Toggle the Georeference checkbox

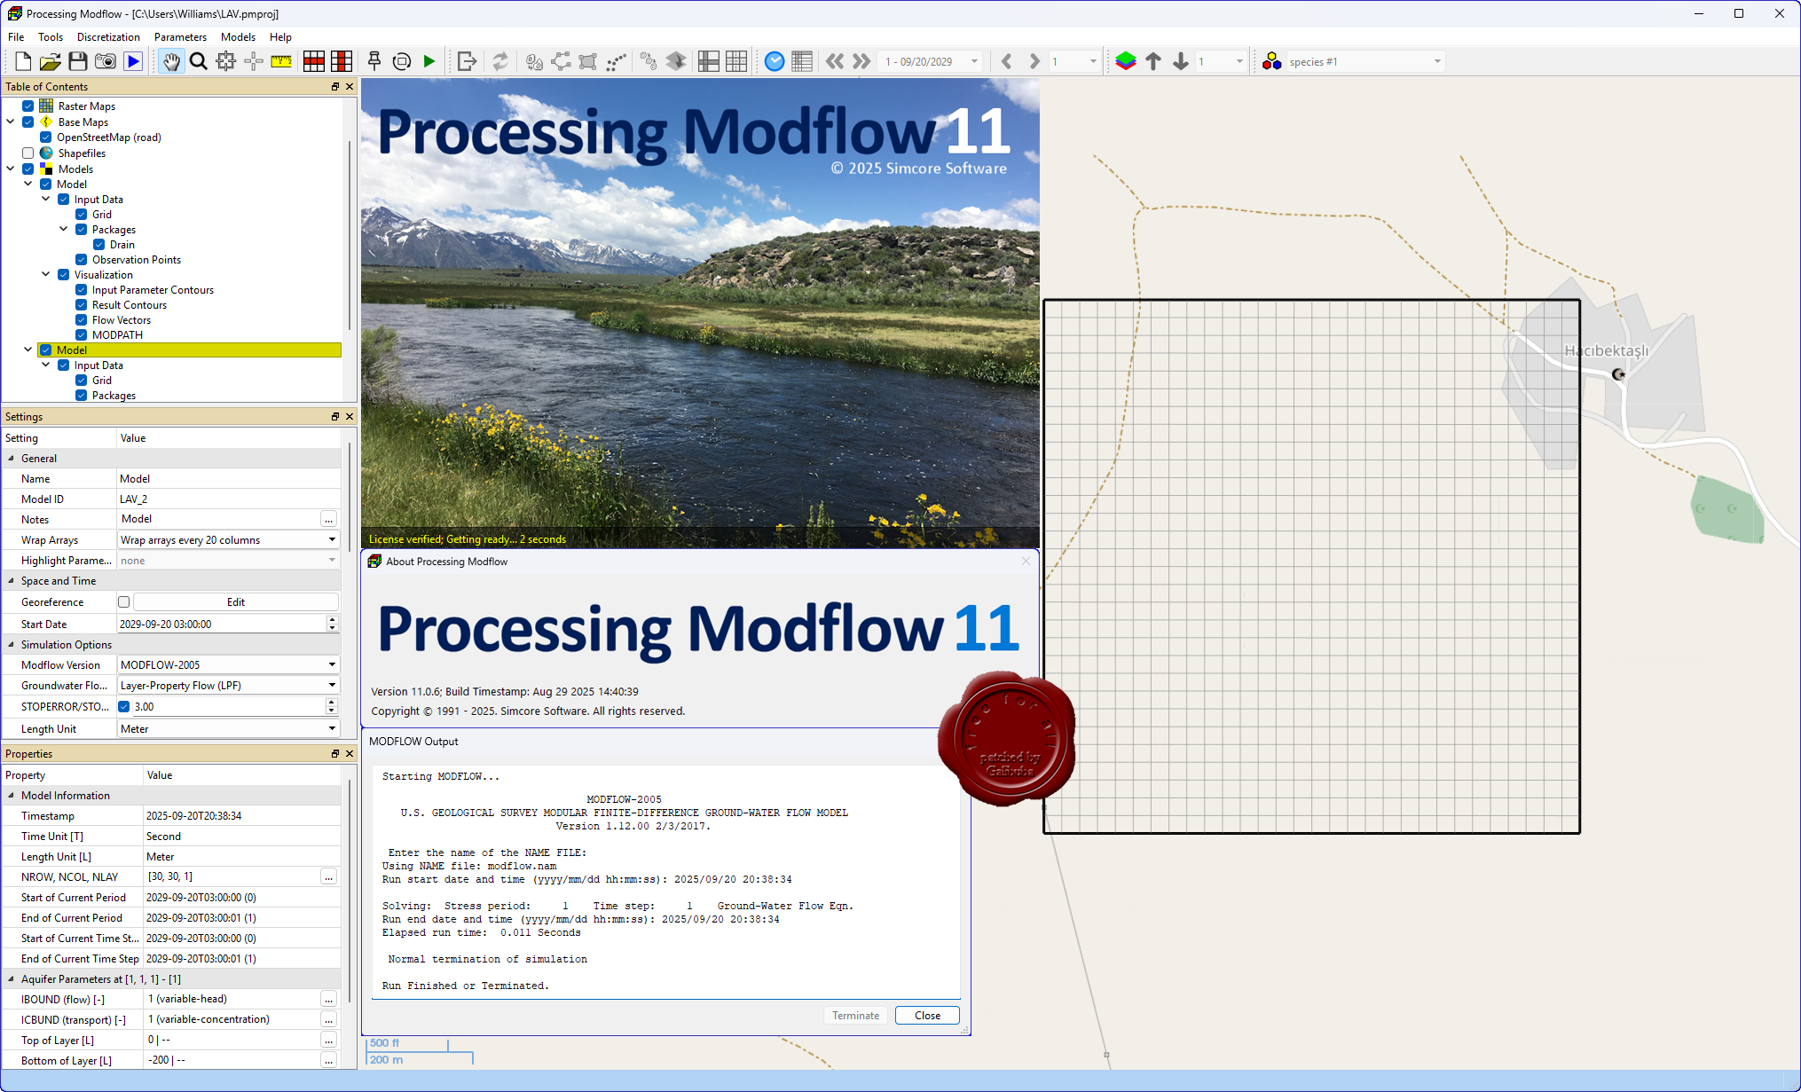124,602
